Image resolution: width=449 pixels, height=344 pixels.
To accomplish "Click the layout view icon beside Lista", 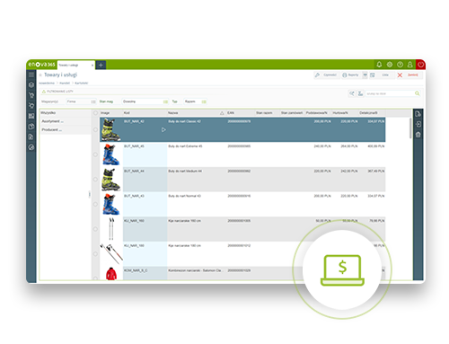I will tap(373, 75).
